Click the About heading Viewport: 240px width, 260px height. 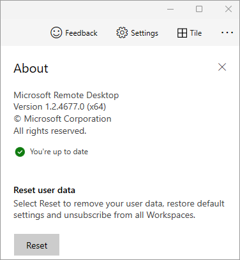pyautogui.click(x=31, y=68)
